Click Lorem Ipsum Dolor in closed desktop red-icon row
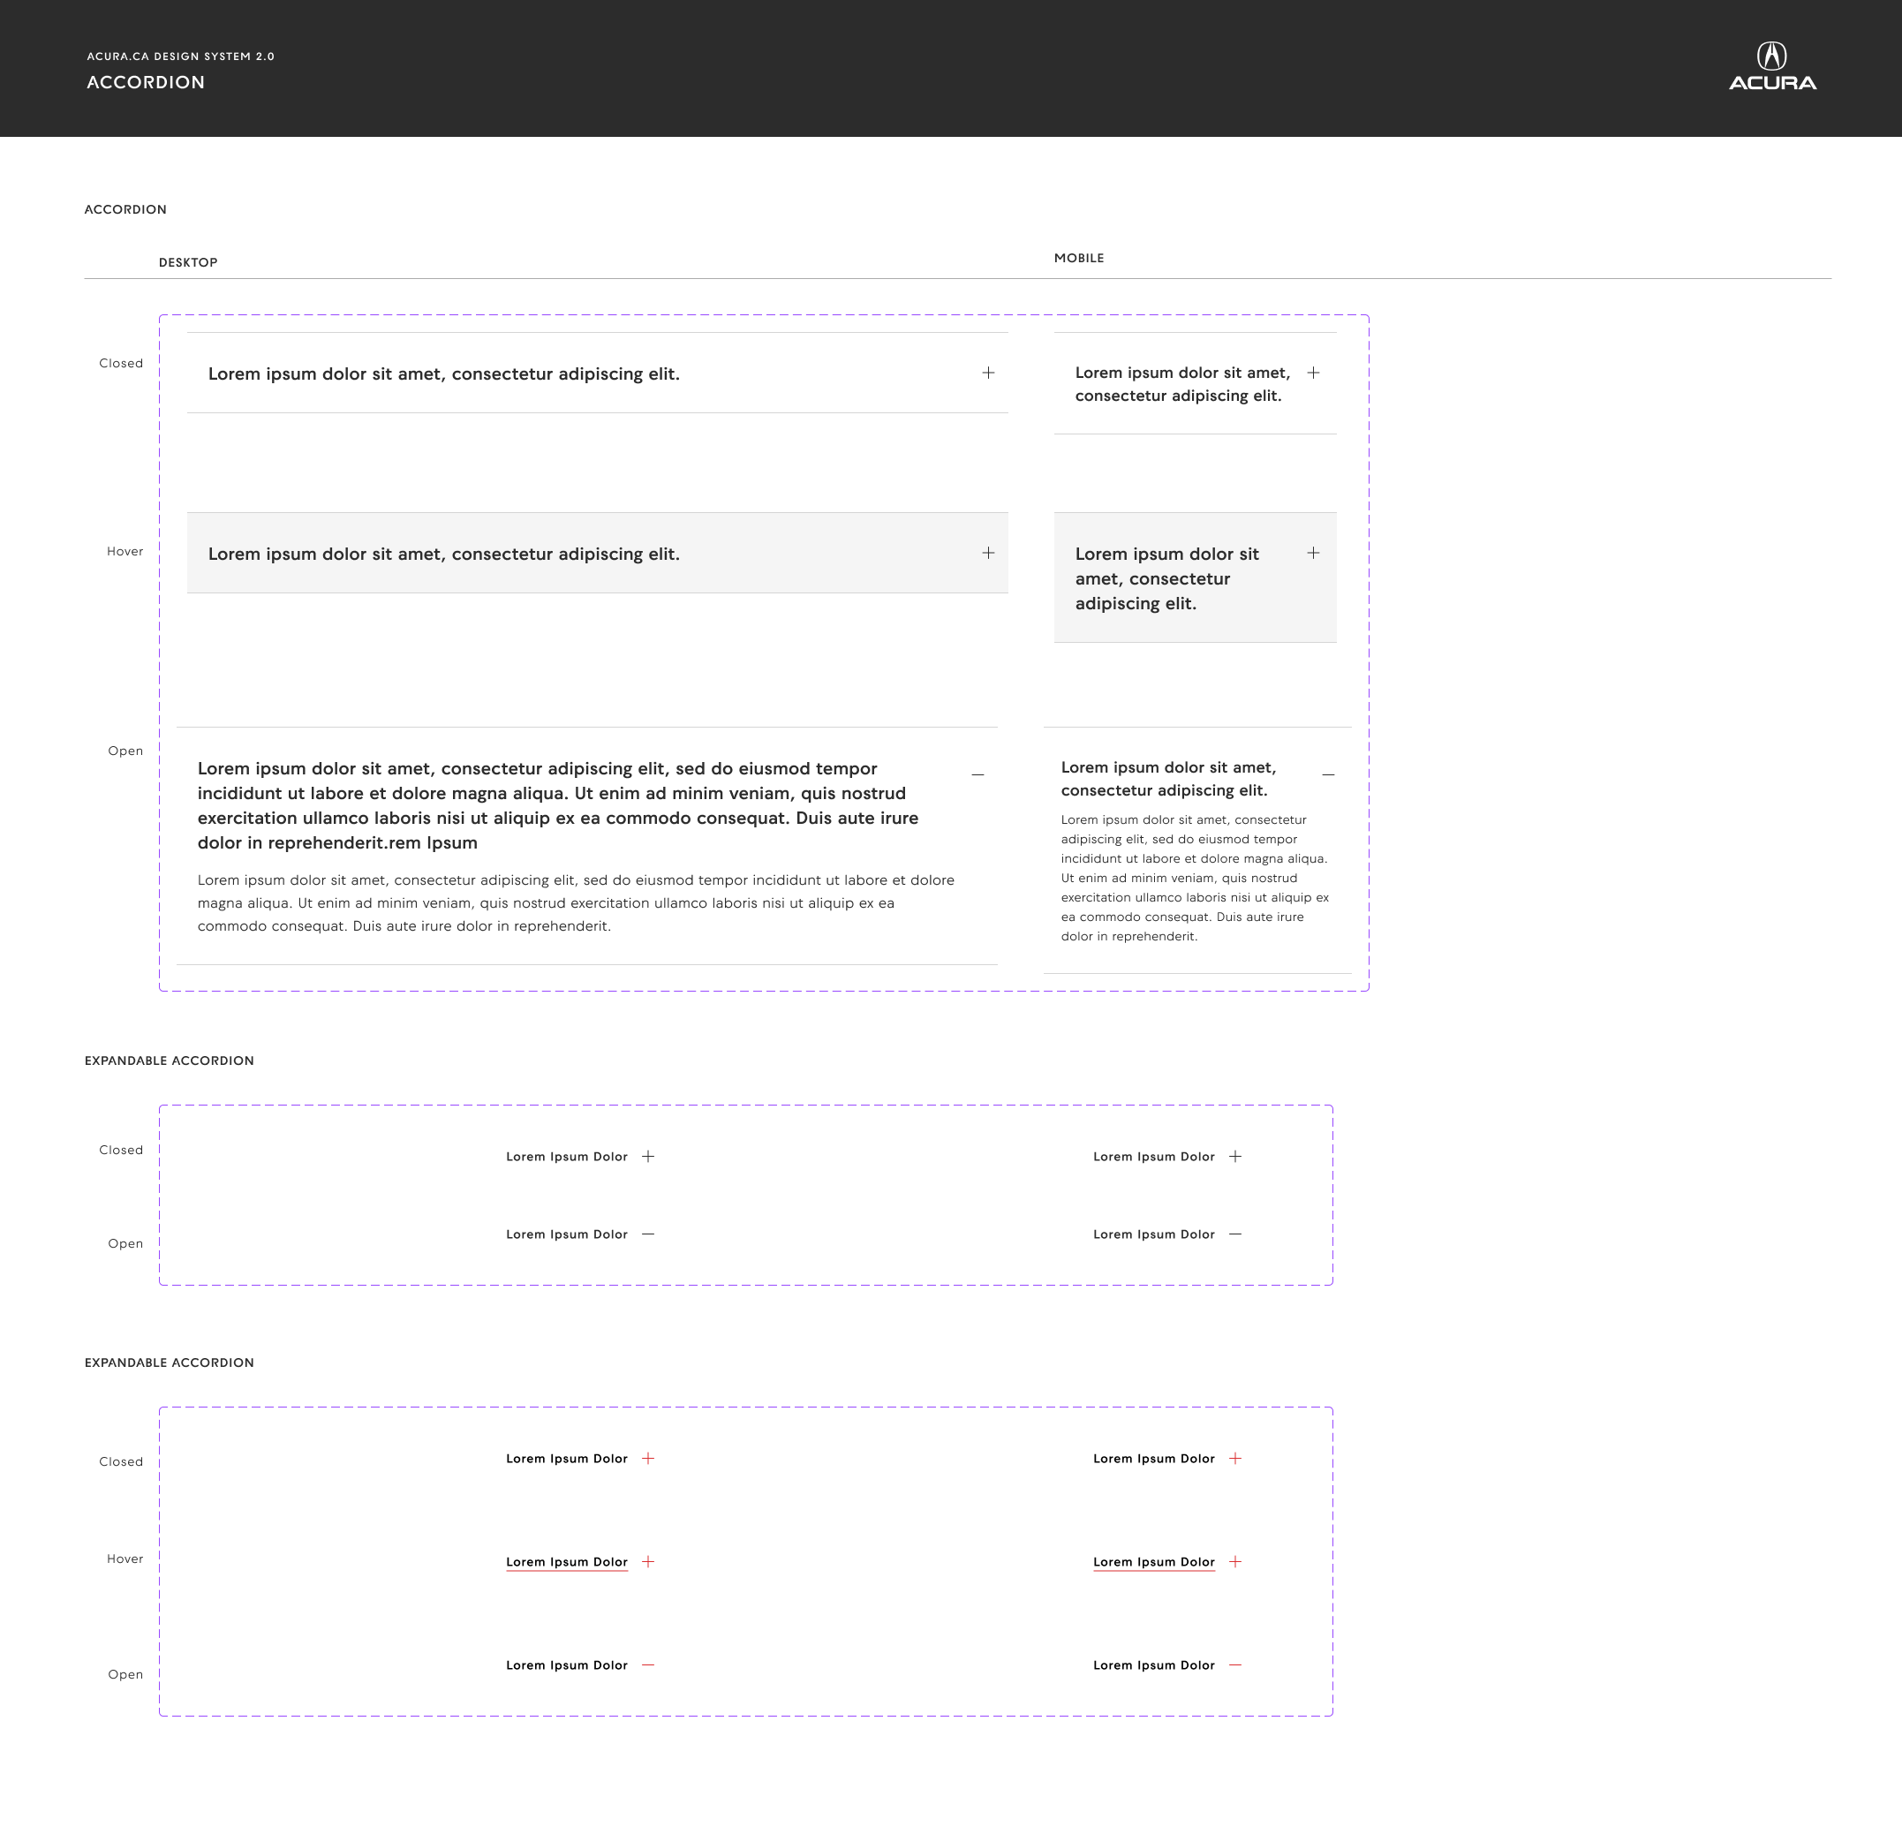The width and height of the screenshot is (1902, 1834). [x=567, y=1459]
